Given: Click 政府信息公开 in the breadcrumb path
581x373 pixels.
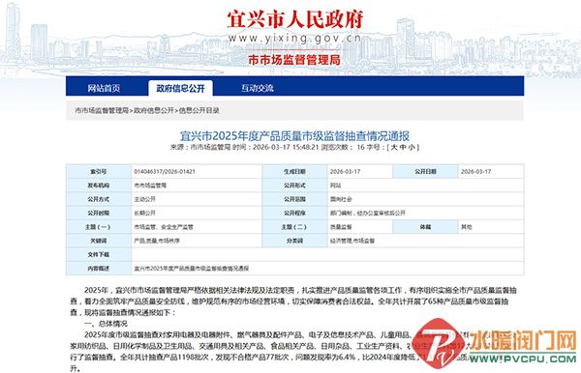Looking at the screenshot, I should pos(153,110).
